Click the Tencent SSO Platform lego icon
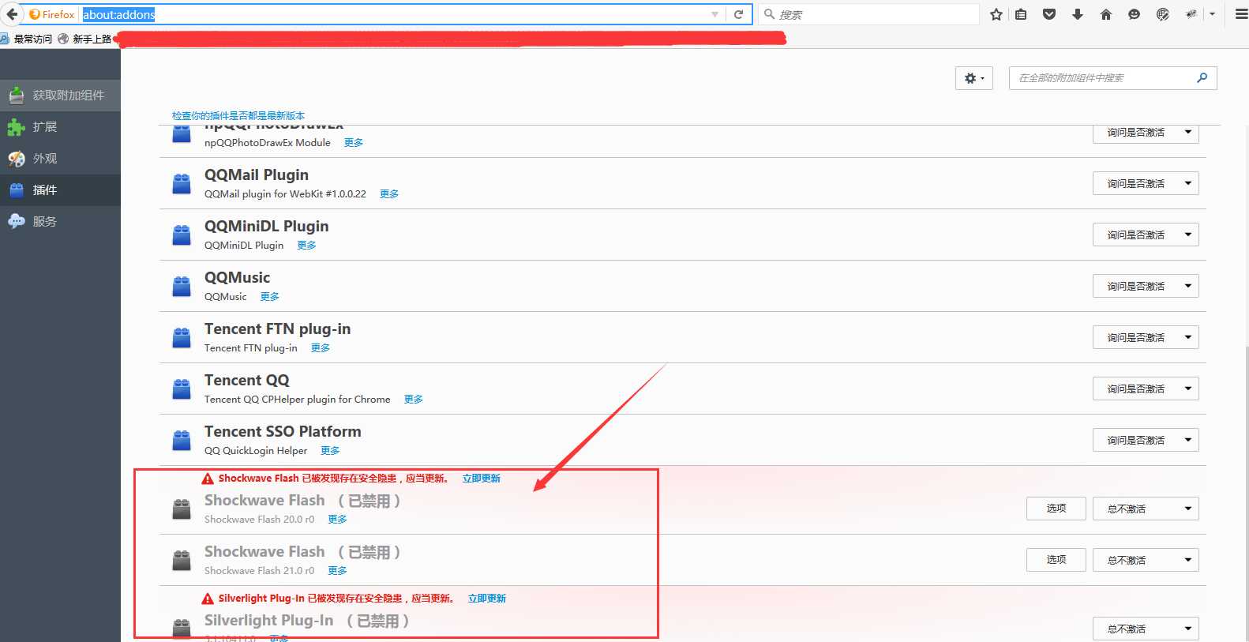Viewport: 1249px width, 642px height. click(x=182, y=441)
